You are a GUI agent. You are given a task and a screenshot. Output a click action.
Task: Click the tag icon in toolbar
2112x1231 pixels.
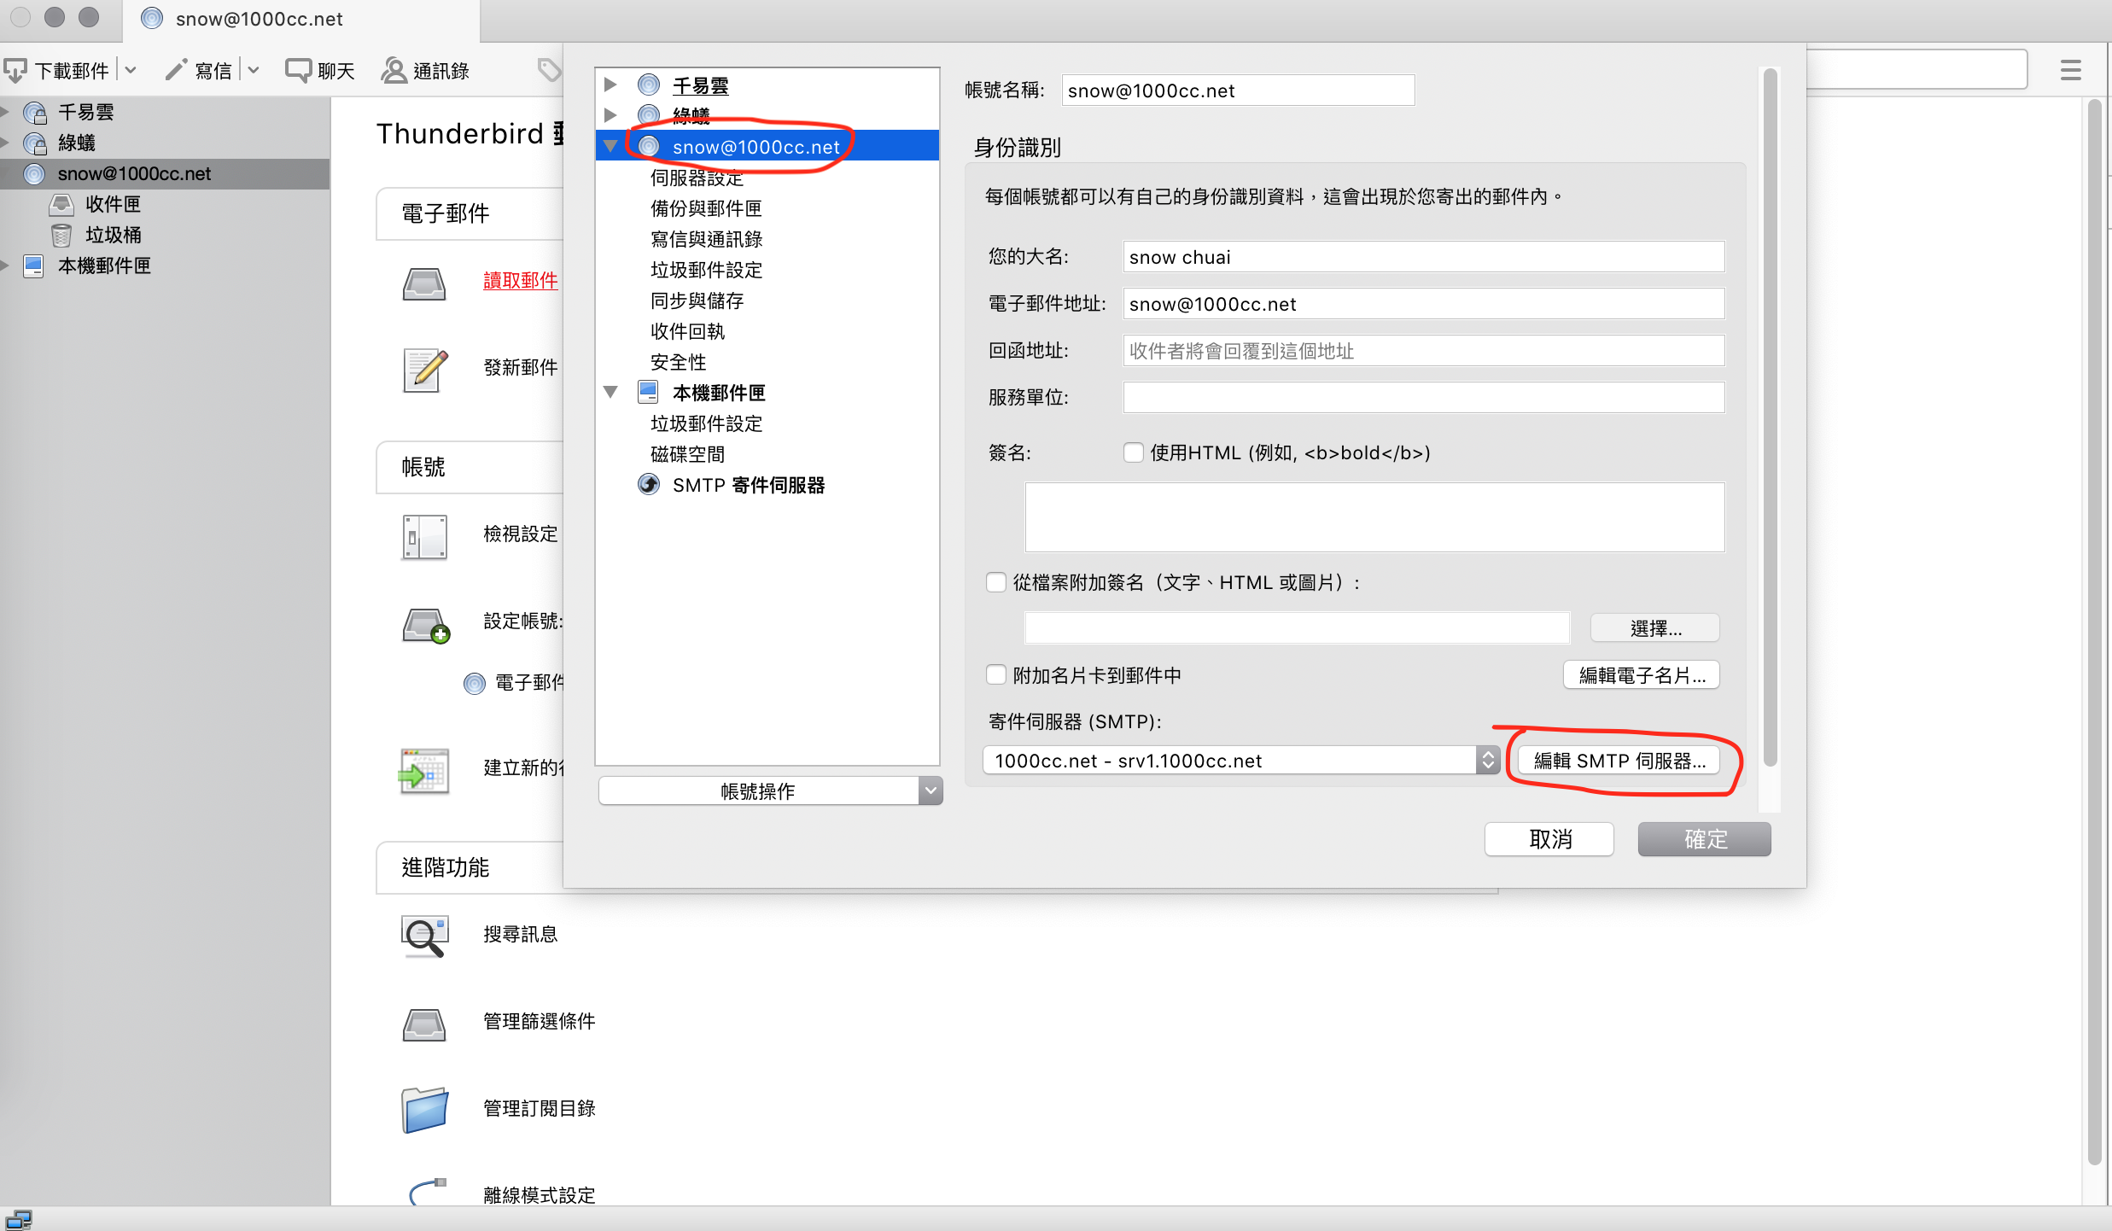(549, 70)
